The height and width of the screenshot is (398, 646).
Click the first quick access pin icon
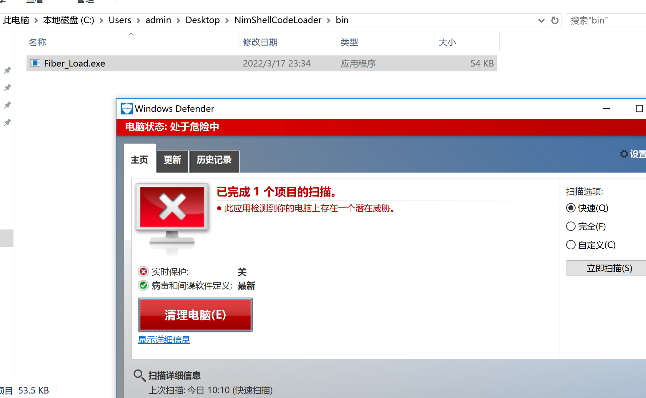coord(7,70)
